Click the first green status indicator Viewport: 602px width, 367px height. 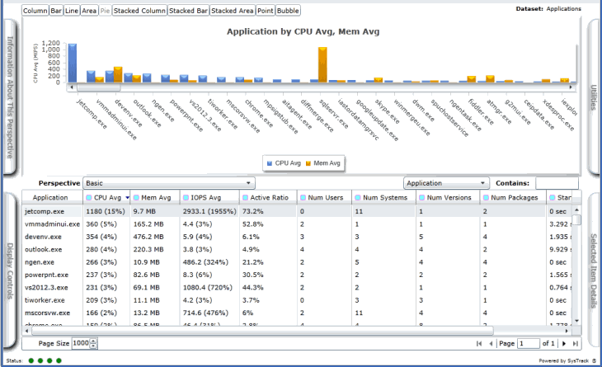pyautogui.click(x=31, y=360)
